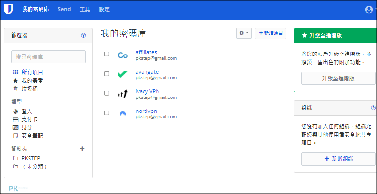This screenshot has width=377, height=194.
Task: Click the 新增組織 button
Action: (338, 159)
